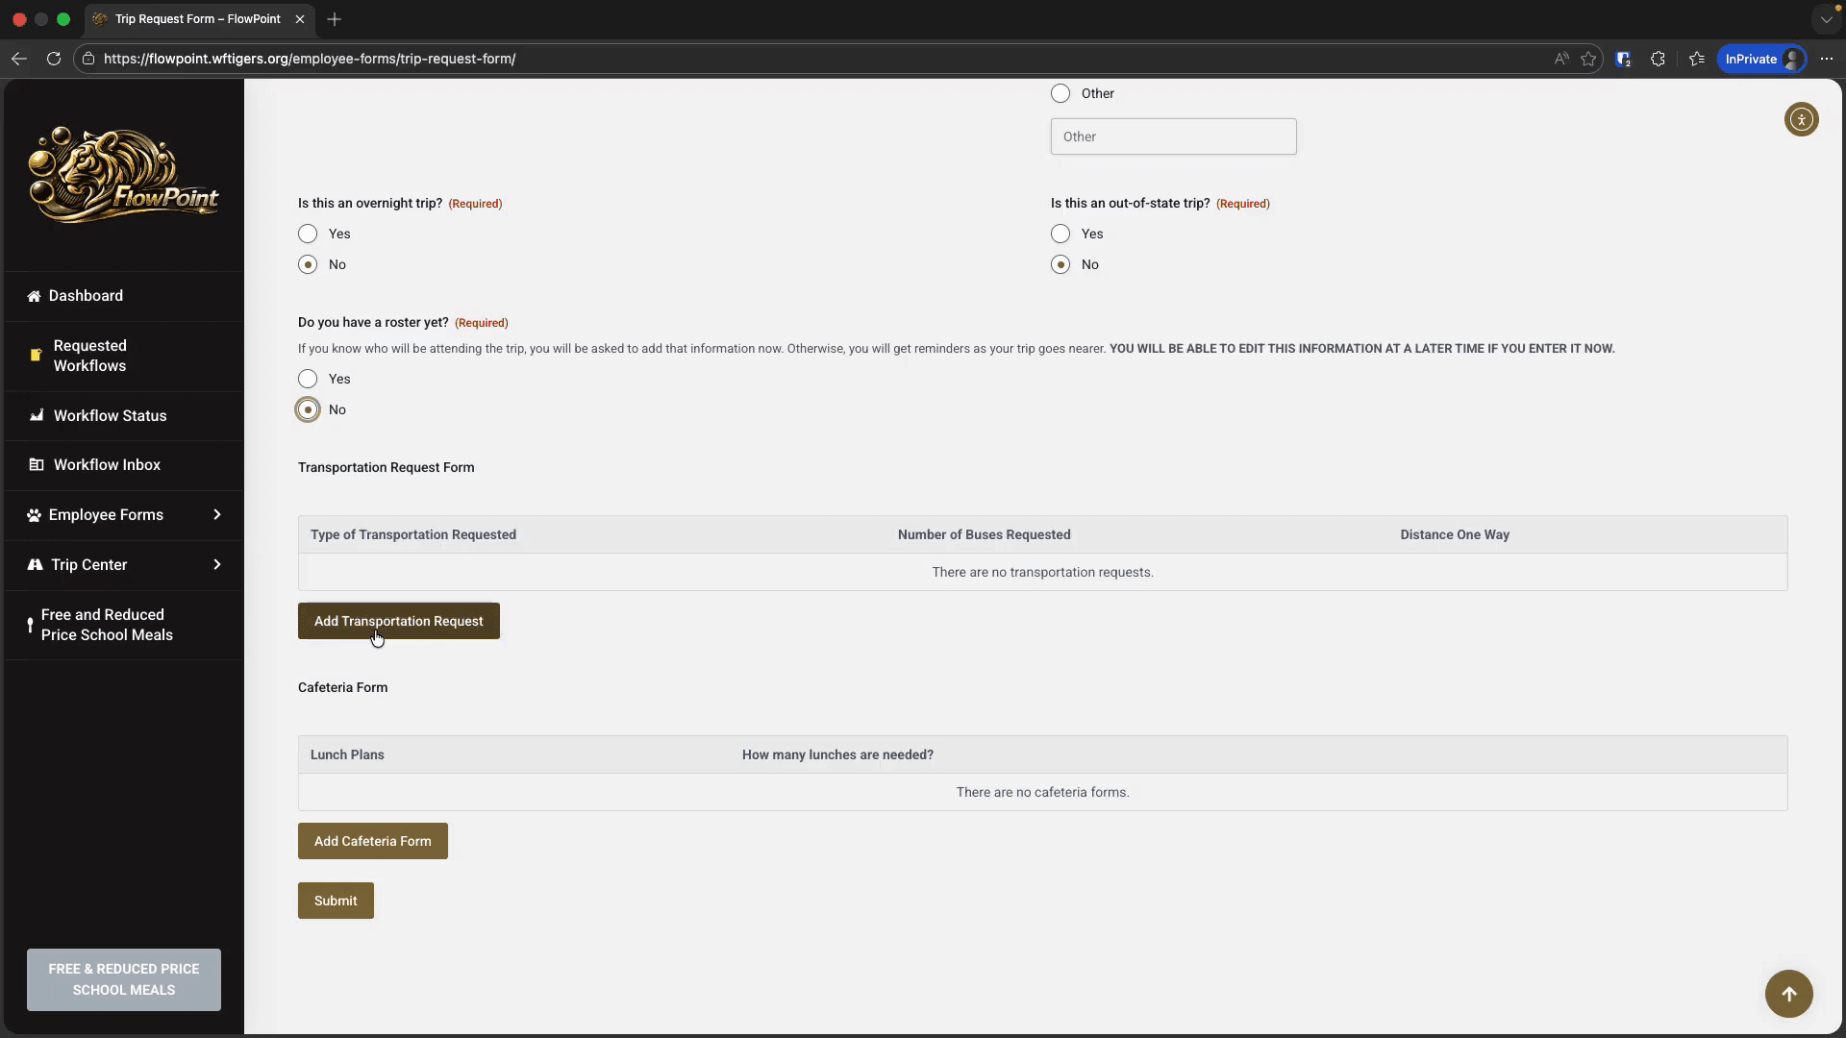Click the Dashboard home icon
Screen dimensions: 1846x1038
click(34, 296)
